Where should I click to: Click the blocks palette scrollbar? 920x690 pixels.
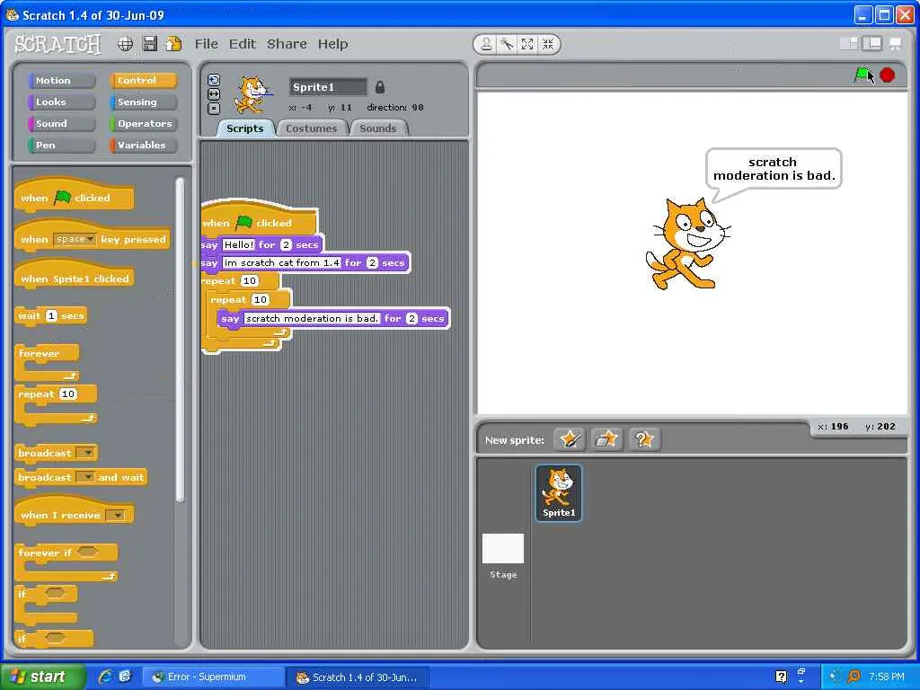pos(180,341)
